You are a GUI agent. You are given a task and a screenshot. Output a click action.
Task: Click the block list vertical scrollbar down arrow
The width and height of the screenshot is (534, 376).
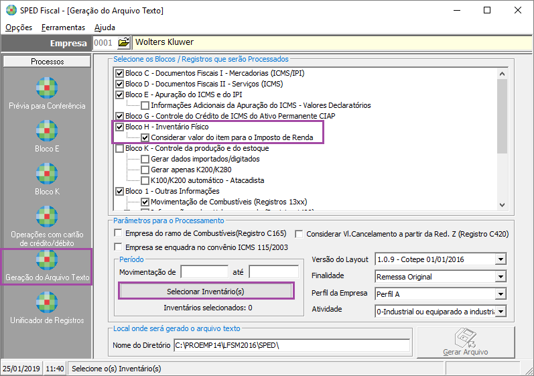pyautogui.click(x=502, y=205)
